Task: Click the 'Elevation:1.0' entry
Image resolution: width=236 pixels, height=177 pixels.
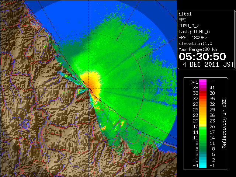Action: click(x=195, y=44)
